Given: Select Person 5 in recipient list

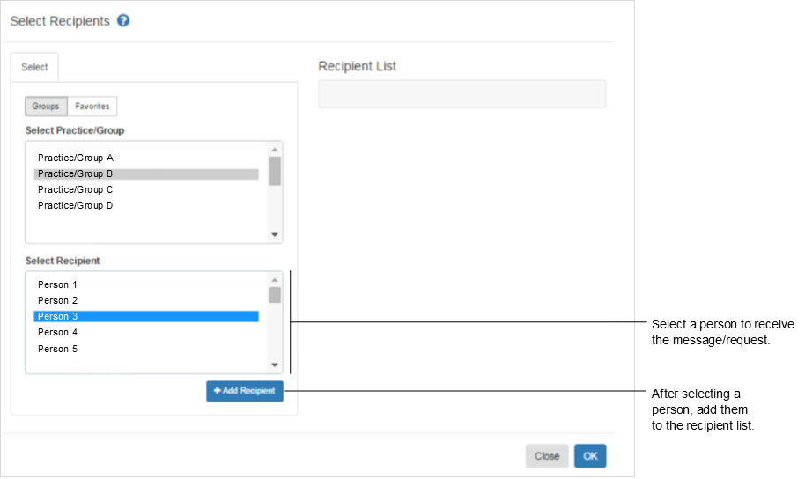Looking at the screenshot, I should [58, 349].
